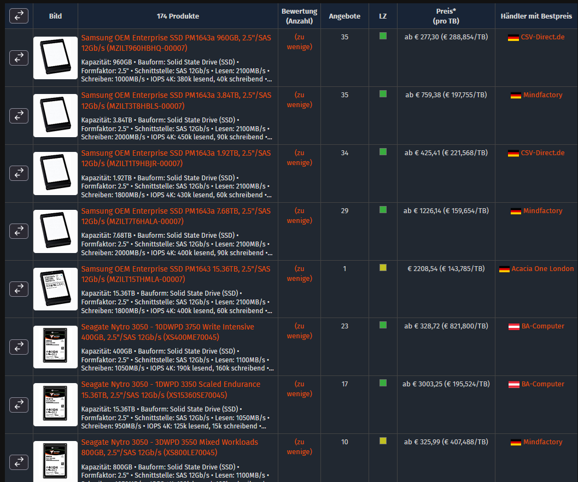Screen dimensions: 578x482
Task: Click offers count 10 for Nytro 800GB
Action: pyautogui.click(x=345, y=442)
